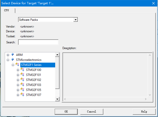Click the Cancel button
Image resolution: width=158 pixels, height=117 pixels.
tap(92, 111)
